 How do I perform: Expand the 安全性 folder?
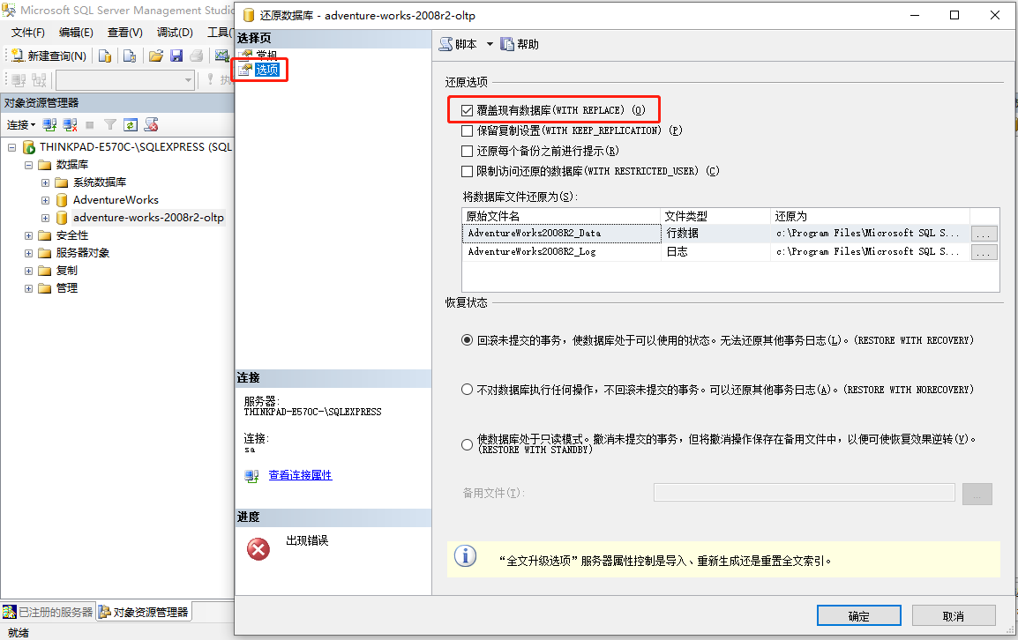tap(28, 235)
